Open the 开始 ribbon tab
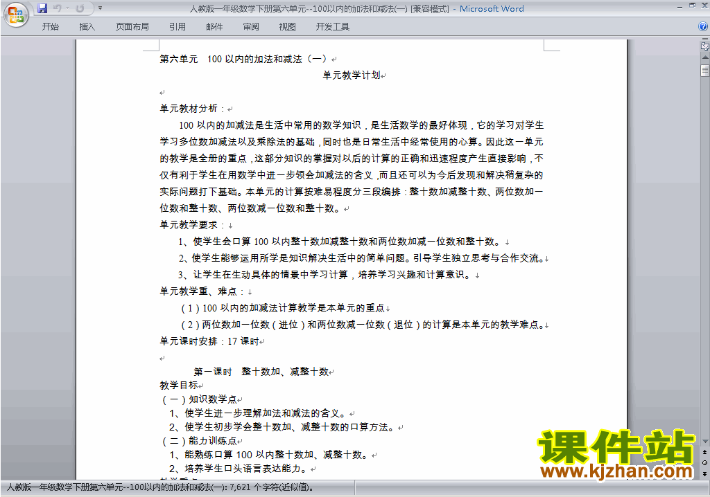Viewport: 710px width, 497px height. coord(50,27)
